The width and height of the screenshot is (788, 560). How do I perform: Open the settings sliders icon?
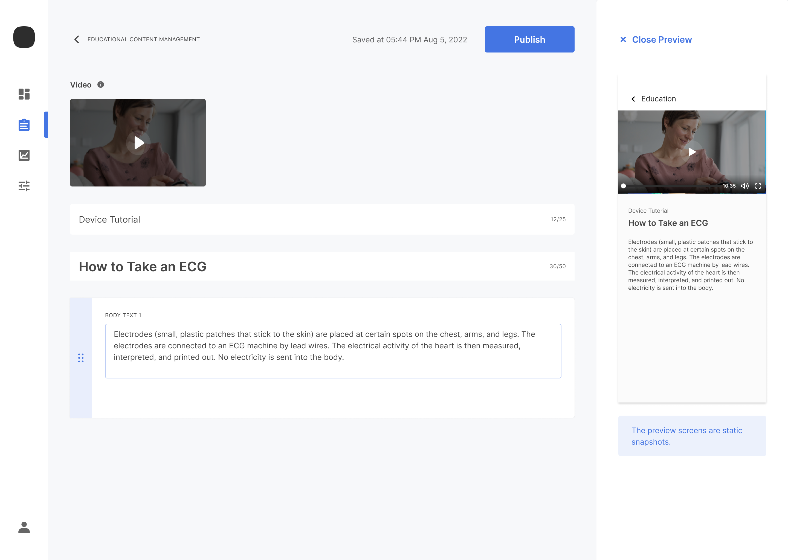24,186
